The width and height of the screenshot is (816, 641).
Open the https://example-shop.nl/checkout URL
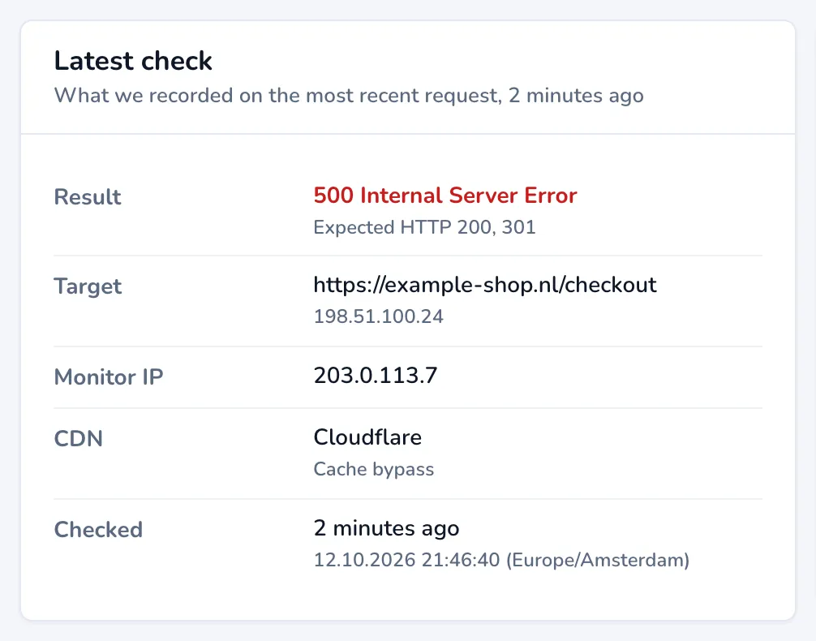point(484,285)
